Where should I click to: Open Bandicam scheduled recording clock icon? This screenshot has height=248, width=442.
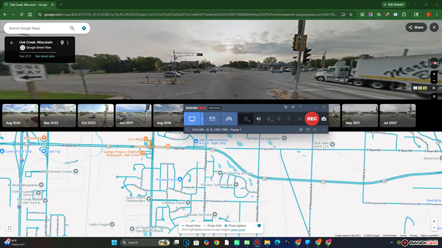click(293, 107)
